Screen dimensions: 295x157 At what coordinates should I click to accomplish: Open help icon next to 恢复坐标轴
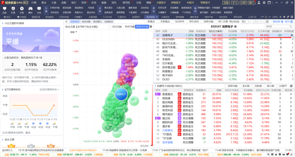click(x=151, y=27)
